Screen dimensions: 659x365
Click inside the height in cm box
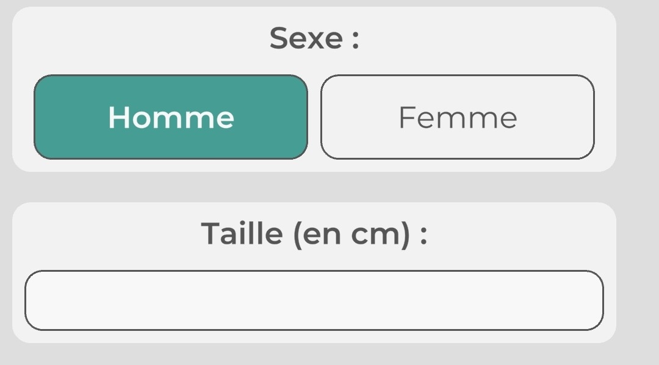[x=314, y=300]
